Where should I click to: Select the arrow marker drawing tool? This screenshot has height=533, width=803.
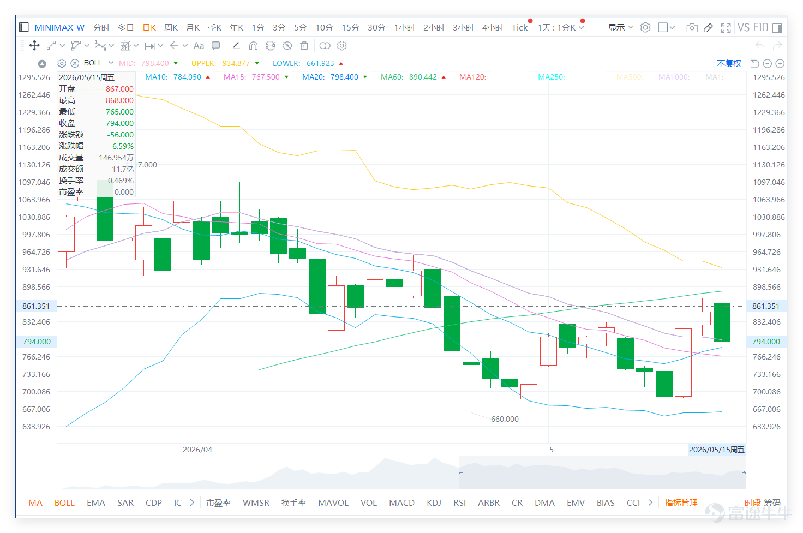tap(174, 46)
